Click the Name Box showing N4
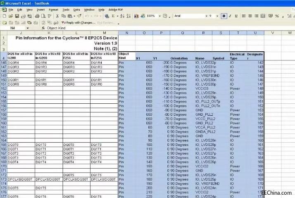This screenshot has height=198, width=295. click(x=14, y=28)
